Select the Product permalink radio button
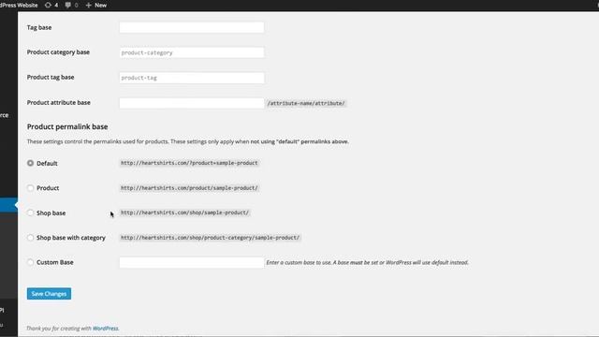 [x=30, y=188]
